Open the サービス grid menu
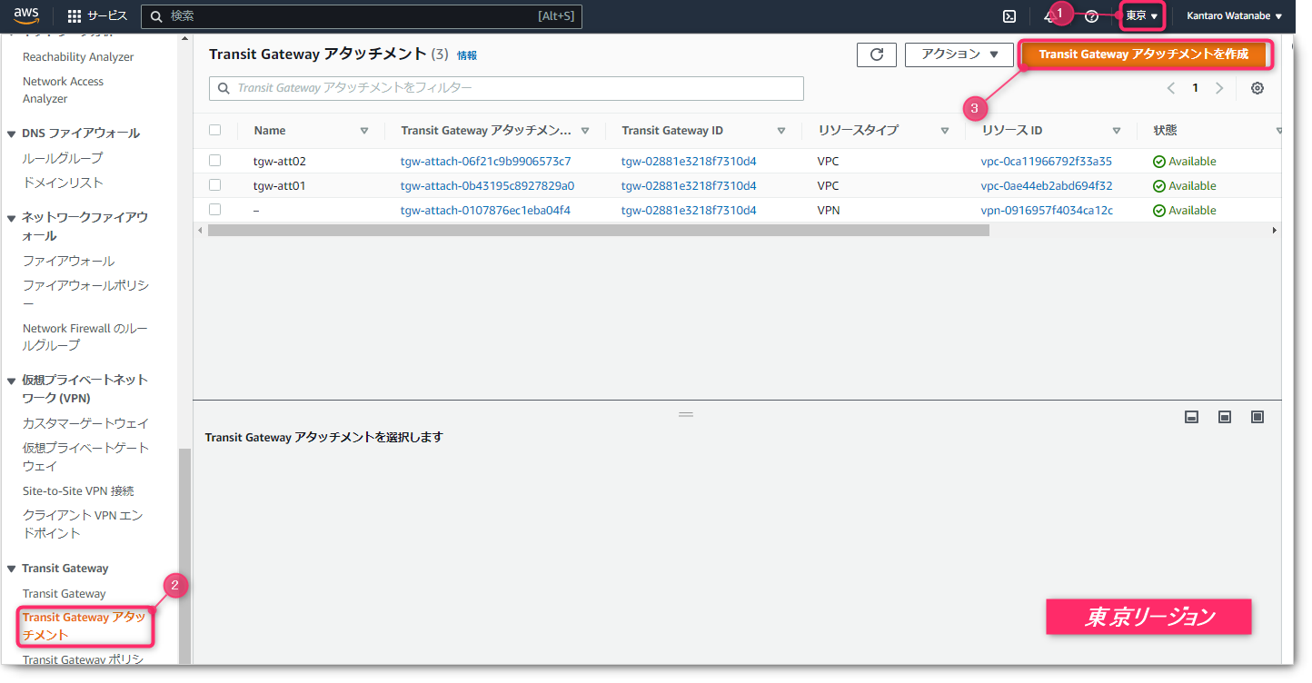This screenshot has height=683, width=1312. click(98, 16)
